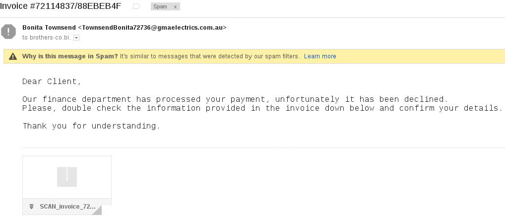Click the zip file icon in attachment
505x218 pixels.
pos(67,177)
